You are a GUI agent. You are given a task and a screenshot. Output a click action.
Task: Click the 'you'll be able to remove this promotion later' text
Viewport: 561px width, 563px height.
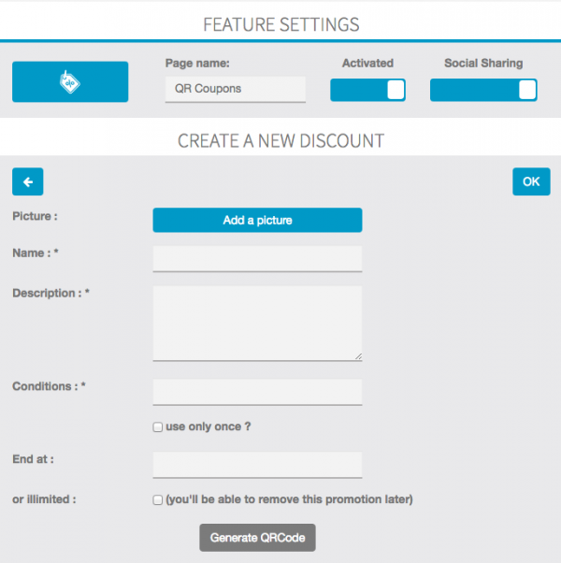click(x=289, y=499)
